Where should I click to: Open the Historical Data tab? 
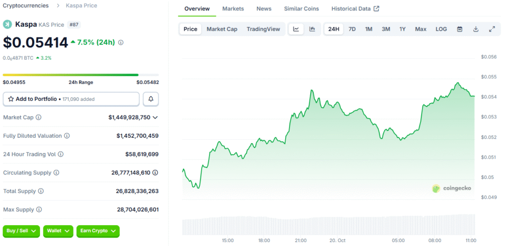(355, 9)
